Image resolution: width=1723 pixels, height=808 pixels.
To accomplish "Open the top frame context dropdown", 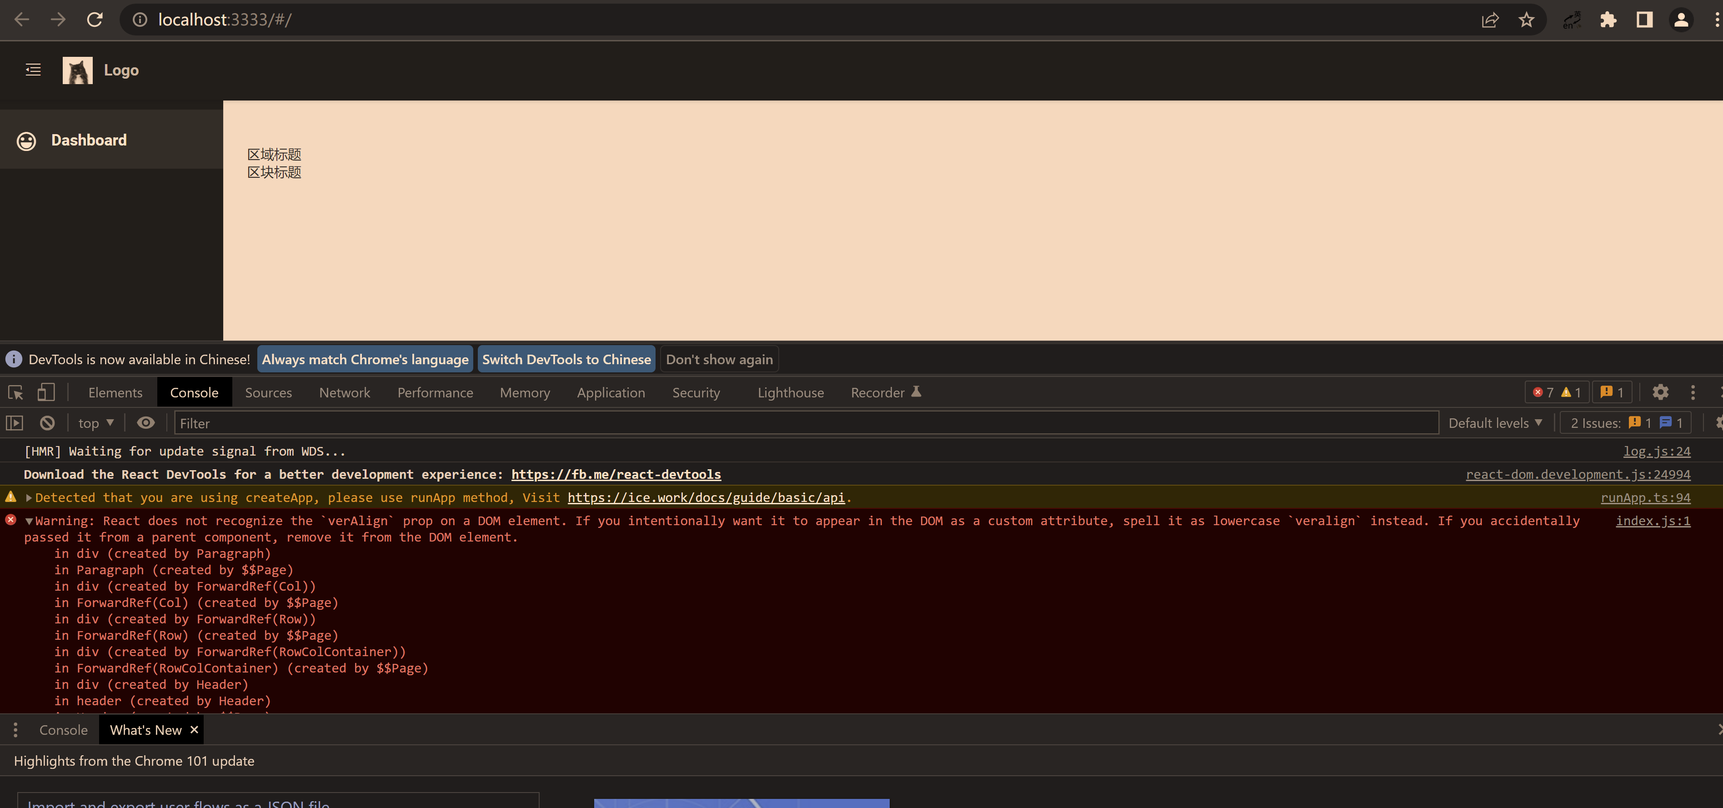I will (x=95, y=423).
